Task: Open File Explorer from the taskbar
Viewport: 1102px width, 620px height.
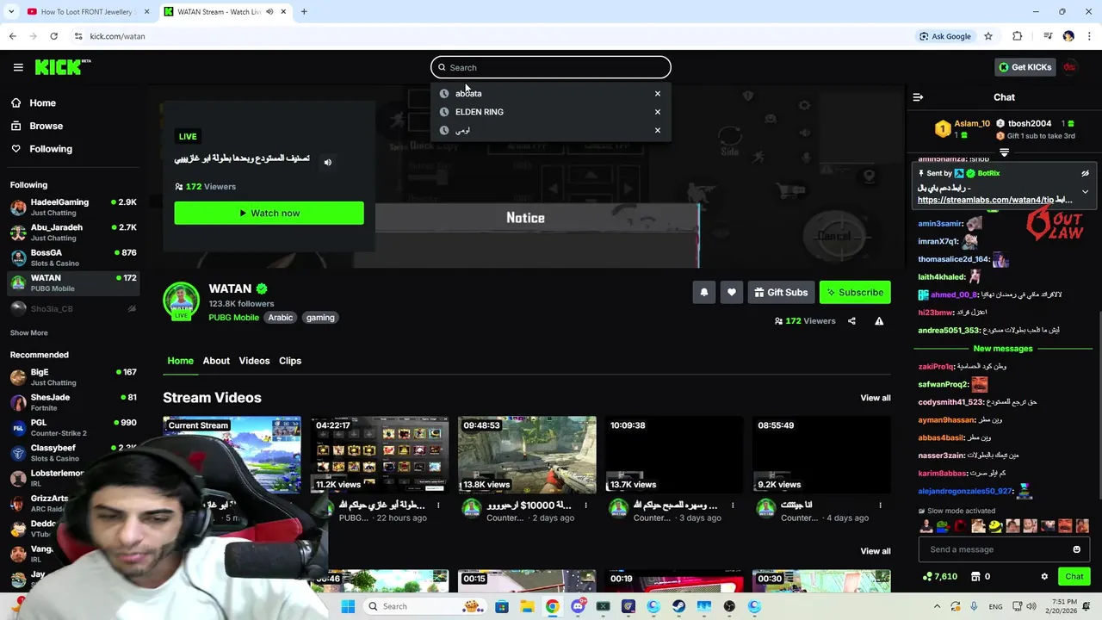Action: coord(527,606)
